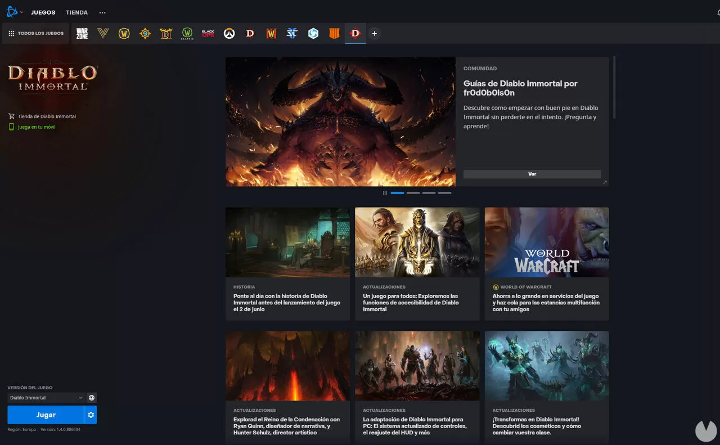Screen dimensions: 720x445
Task: Open 'Explorad el Reino de la Condenación' article
Action: pyautogui.click(x=287, y=426)
